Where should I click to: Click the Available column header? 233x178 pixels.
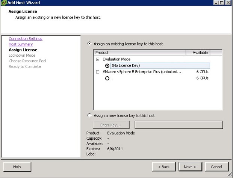click(x=200, y=53)
